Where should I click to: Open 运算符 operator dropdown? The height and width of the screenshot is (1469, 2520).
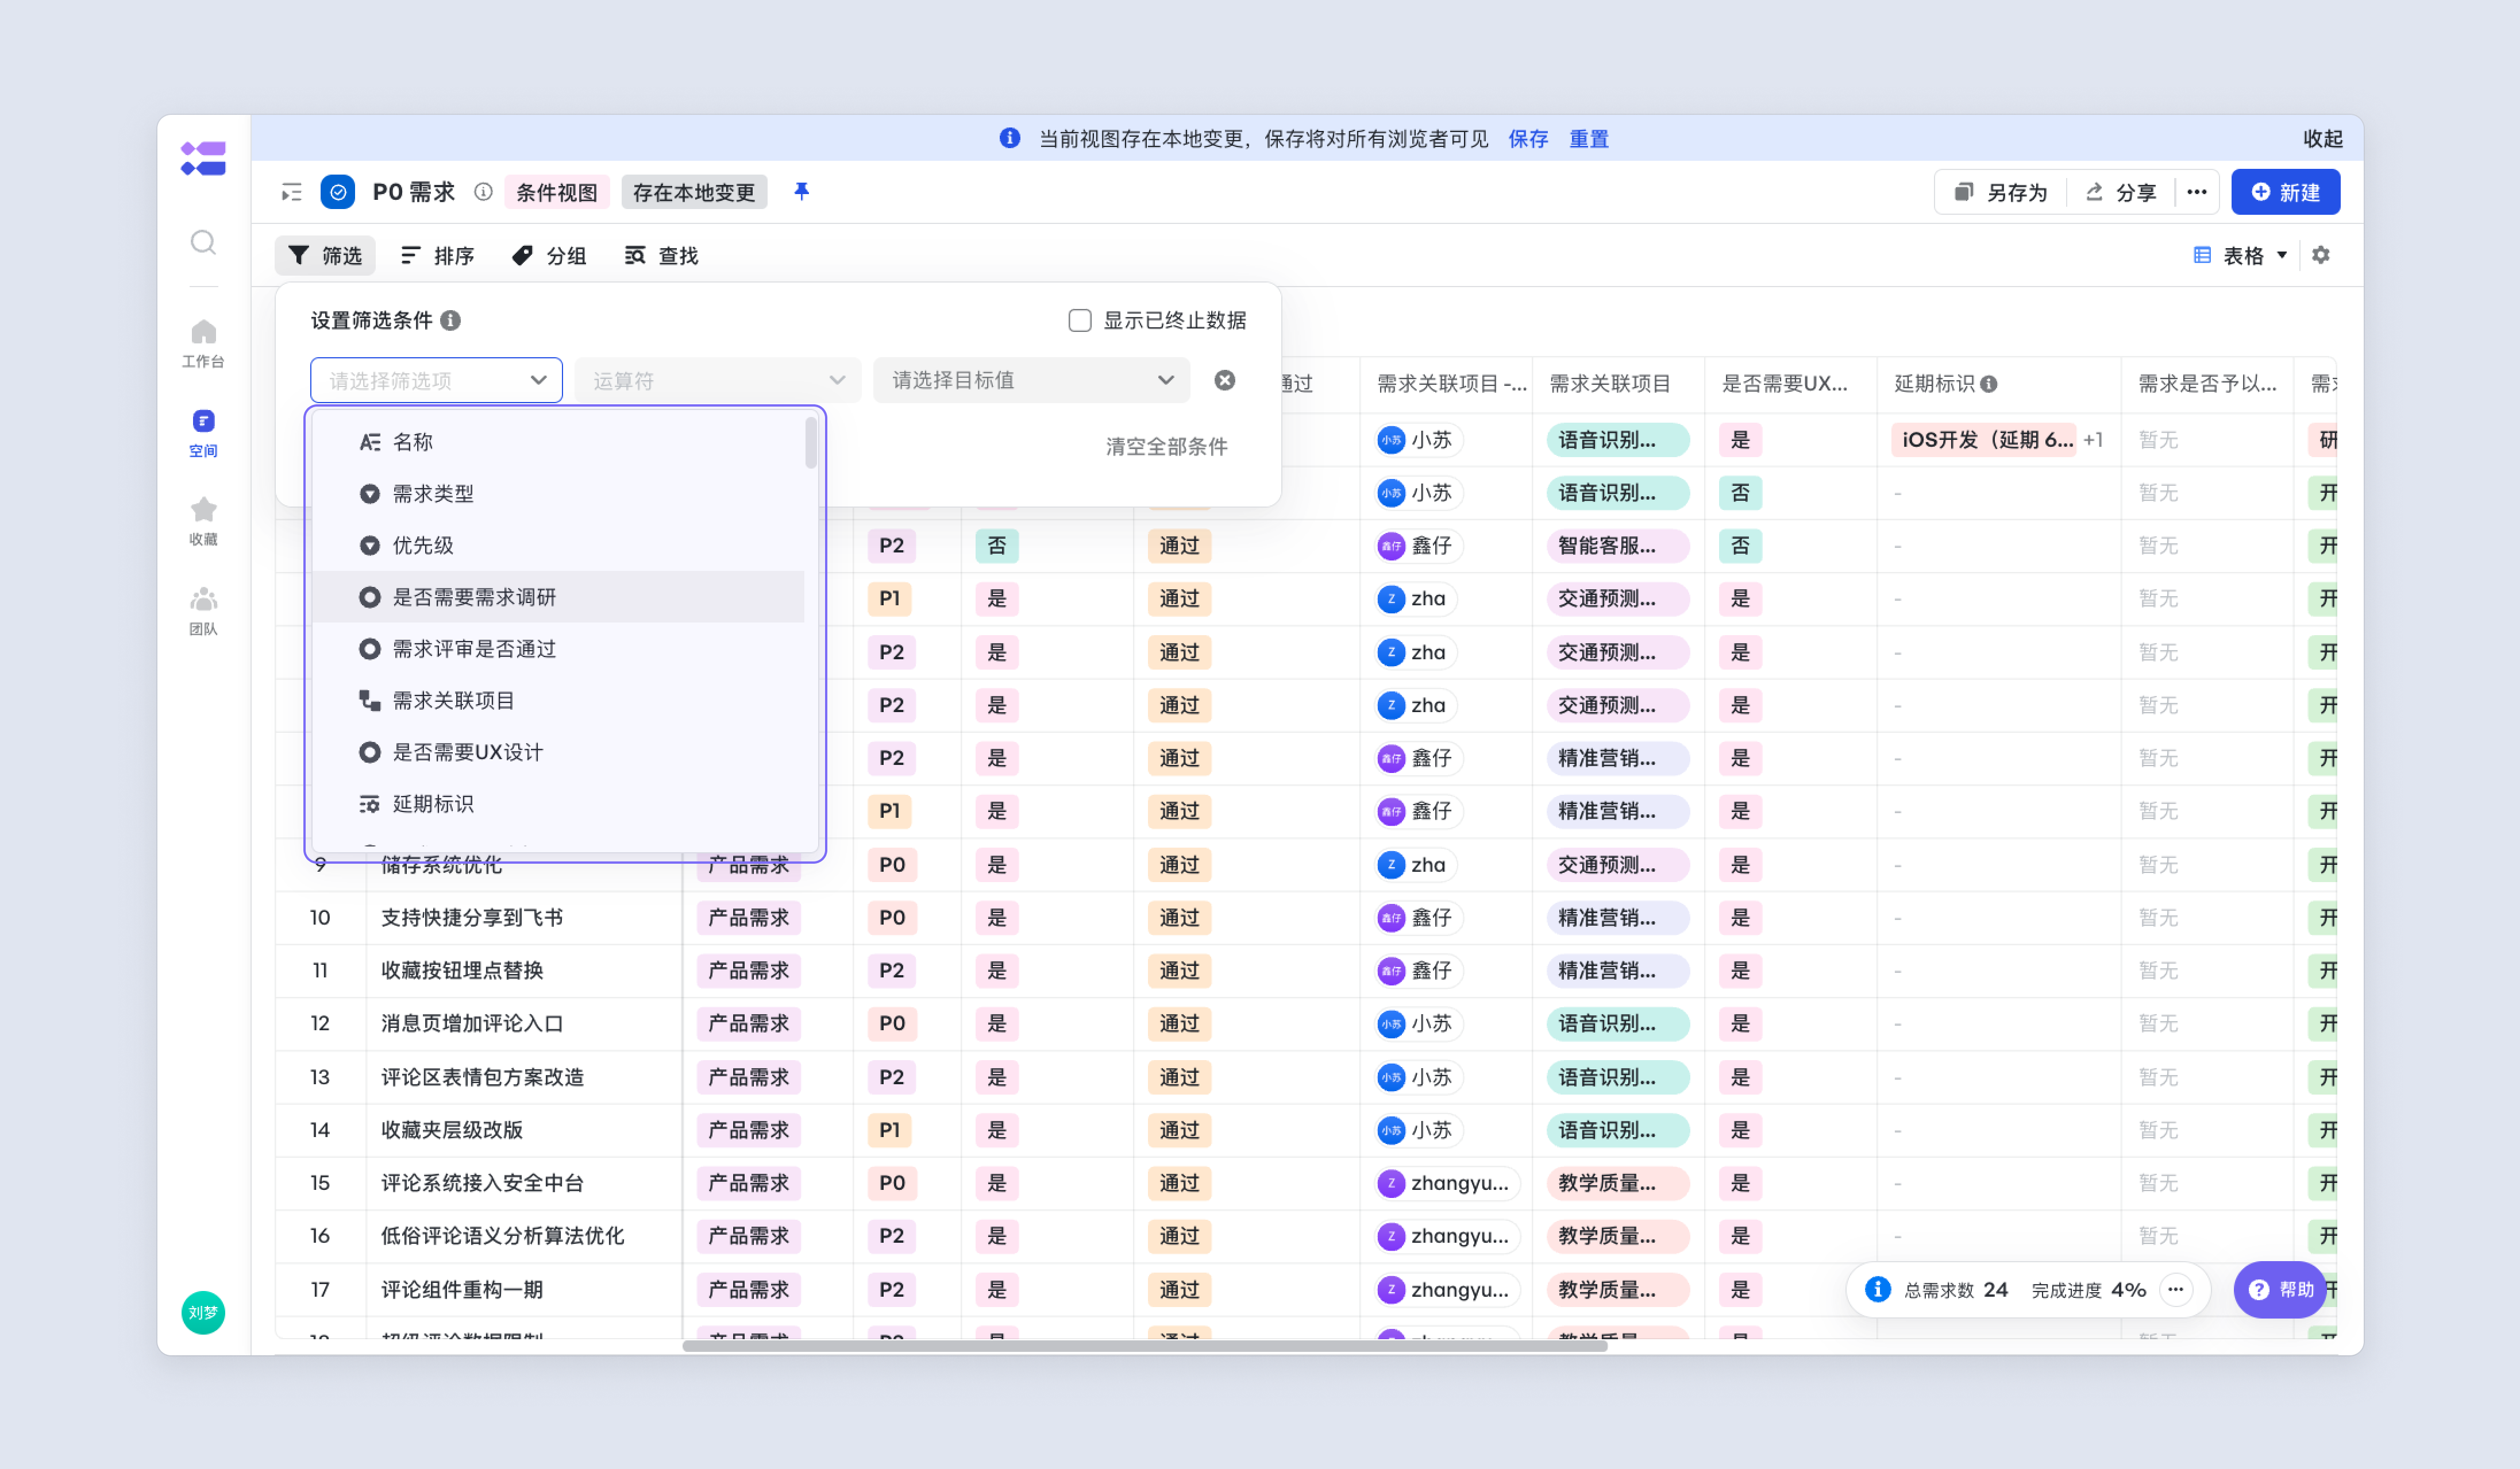pyautogui.click(x=717, y=380)
